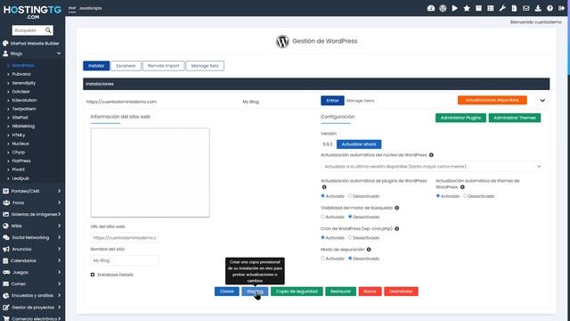The width and height of the screenshot is (570, 321).
Task: Click the sidebar search input box
Action: (28, 30)
